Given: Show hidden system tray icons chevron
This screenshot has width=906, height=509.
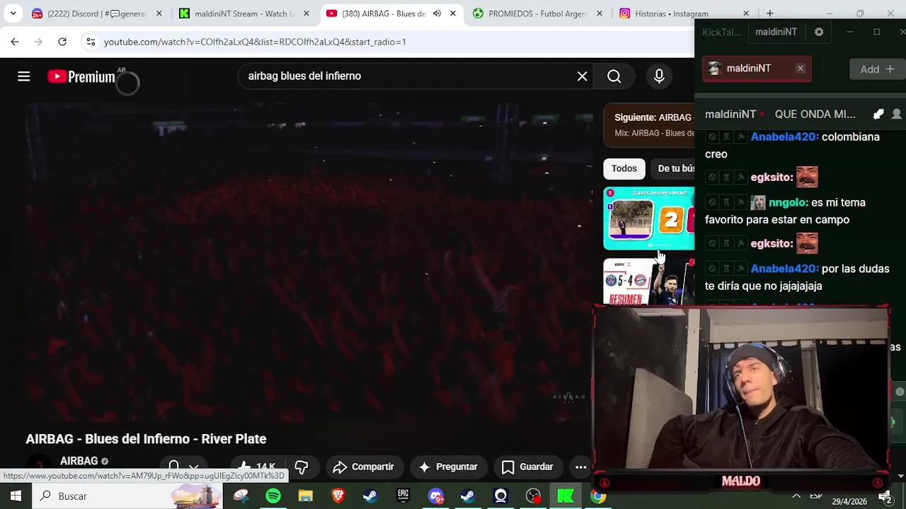Looking at the screenshot, I should (x=796, y=496).
